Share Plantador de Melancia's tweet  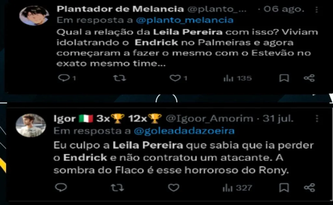pos(309,78)
